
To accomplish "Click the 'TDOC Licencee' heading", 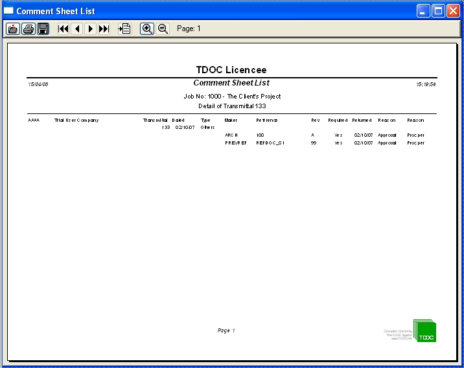I will coord(231,70).
